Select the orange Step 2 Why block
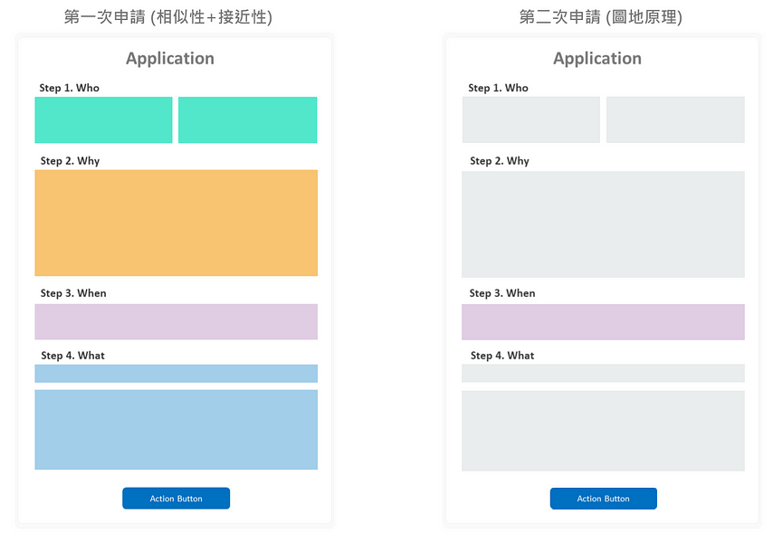The image size is (773, 543). point(176,223)
